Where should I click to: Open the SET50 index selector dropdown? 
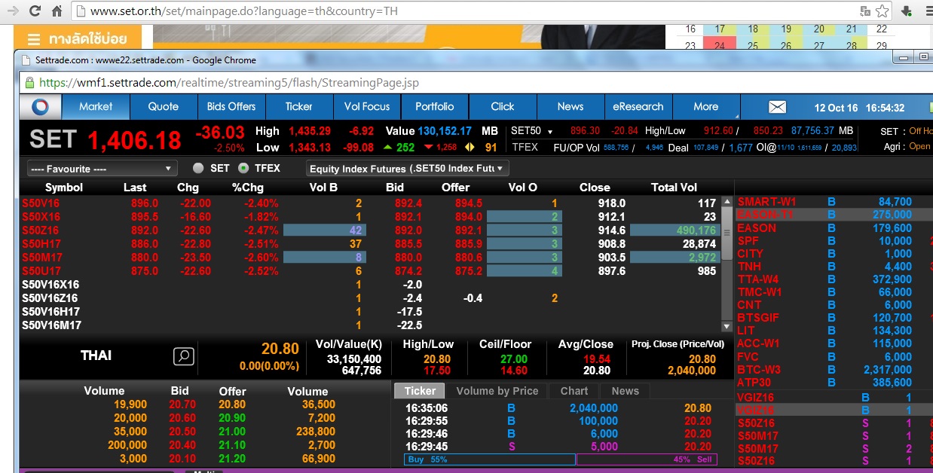[532, 131]
